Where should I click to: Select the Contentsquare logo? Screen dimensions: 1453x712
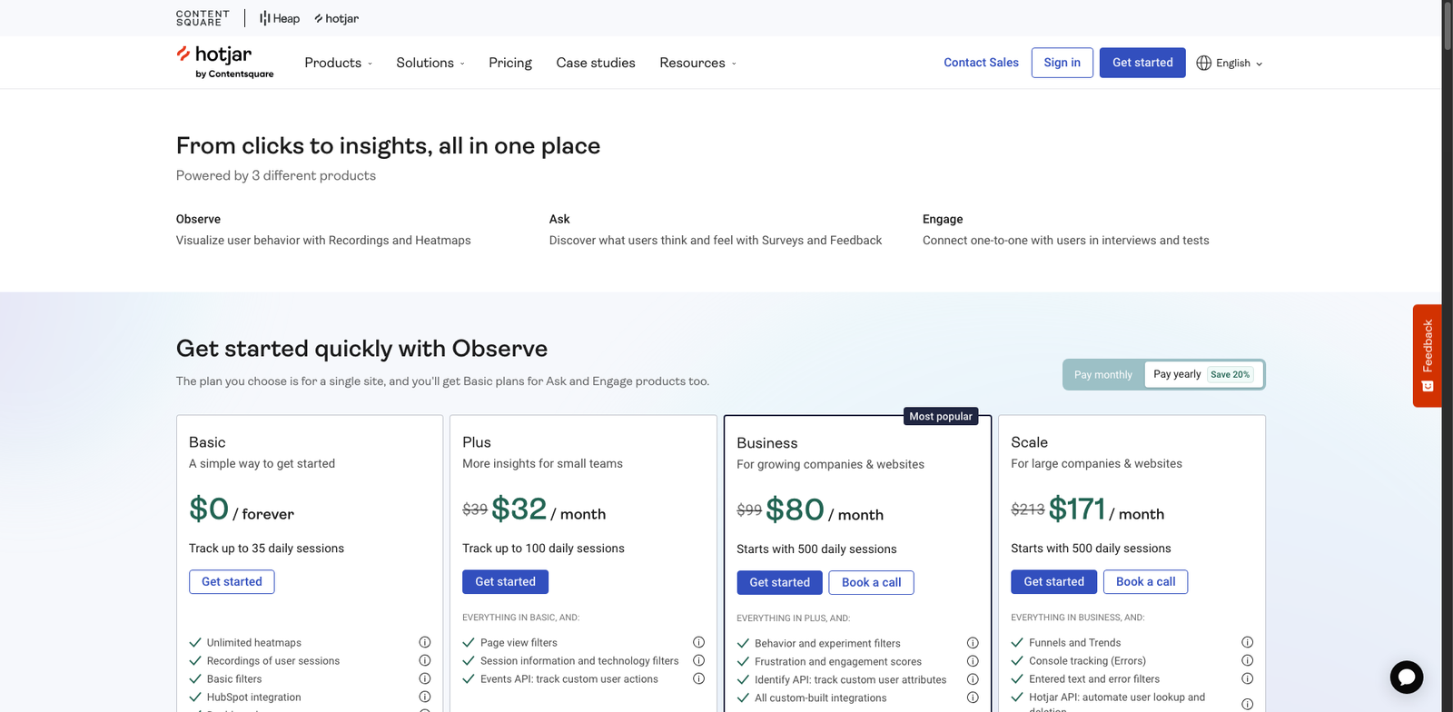coord(202,17)
